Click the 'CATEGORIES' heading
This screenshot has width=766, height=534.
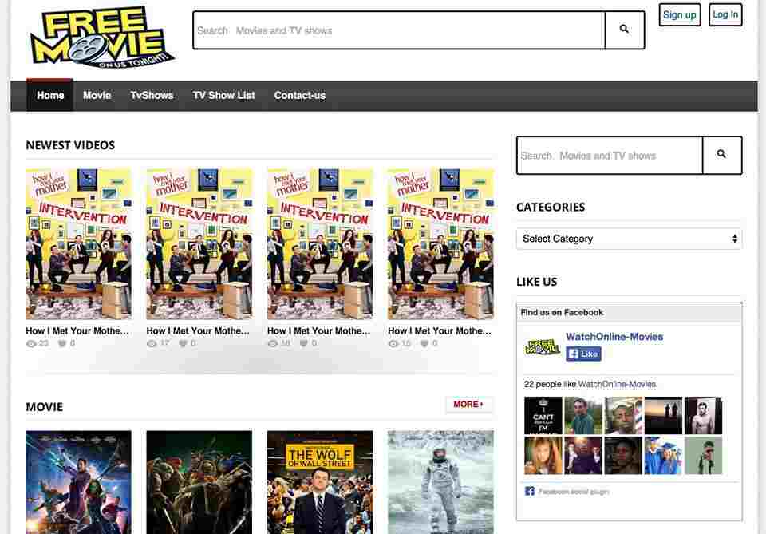551,208
